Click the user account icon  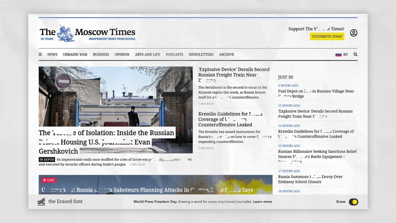click(354, 33)
